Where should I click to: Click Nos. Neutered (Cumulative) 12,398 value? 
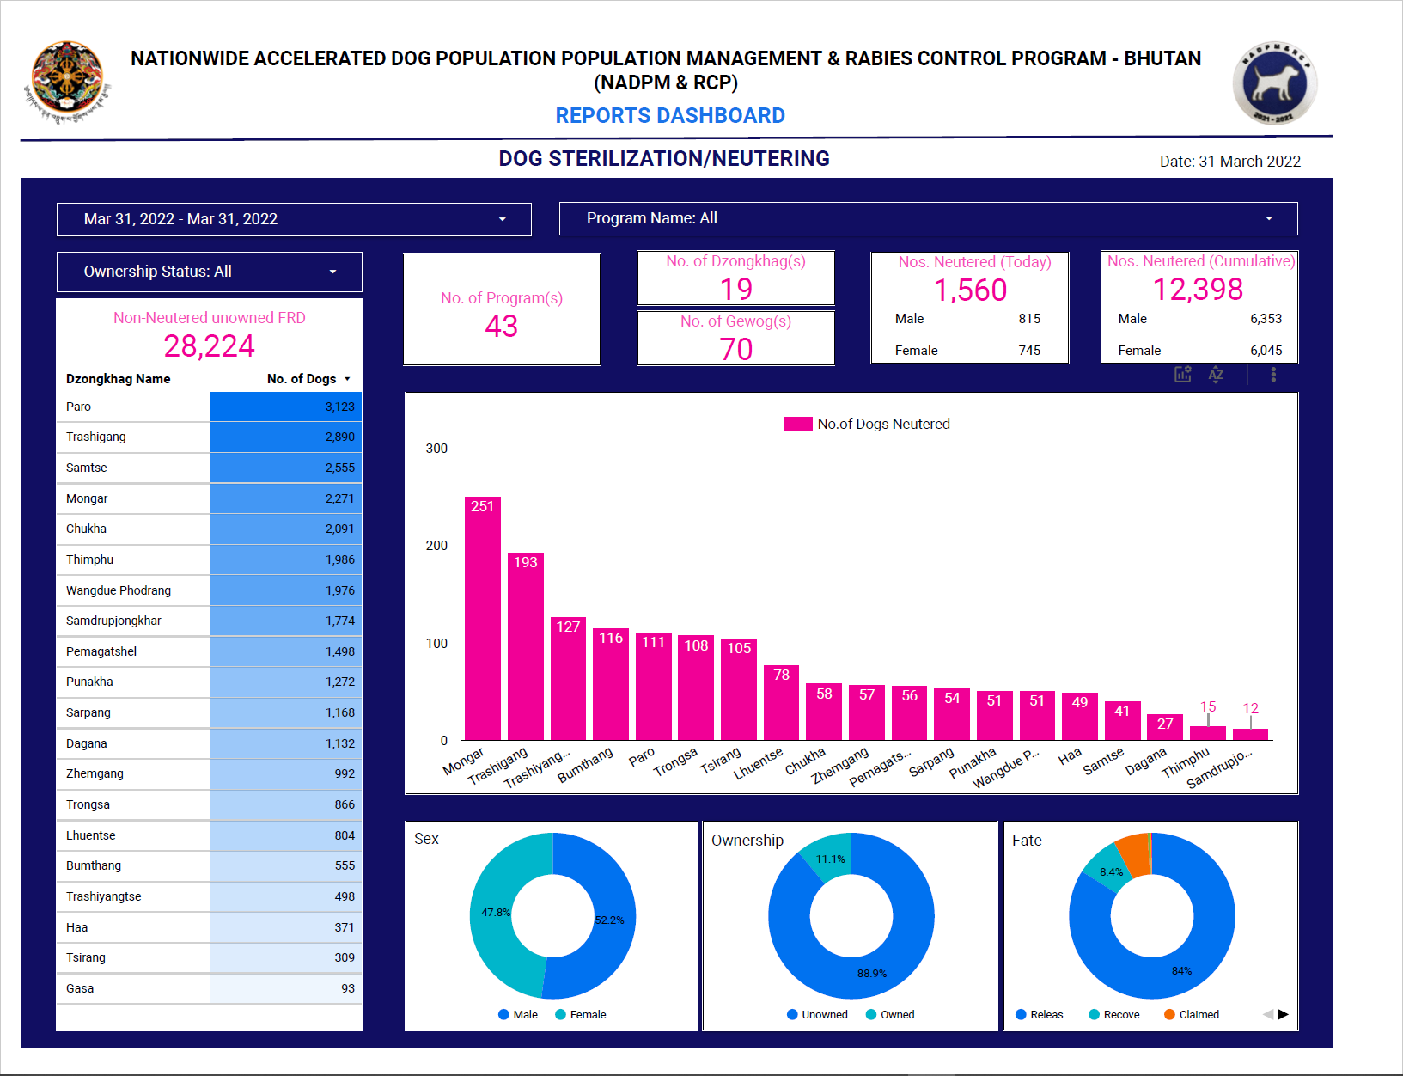point(1199,290)
